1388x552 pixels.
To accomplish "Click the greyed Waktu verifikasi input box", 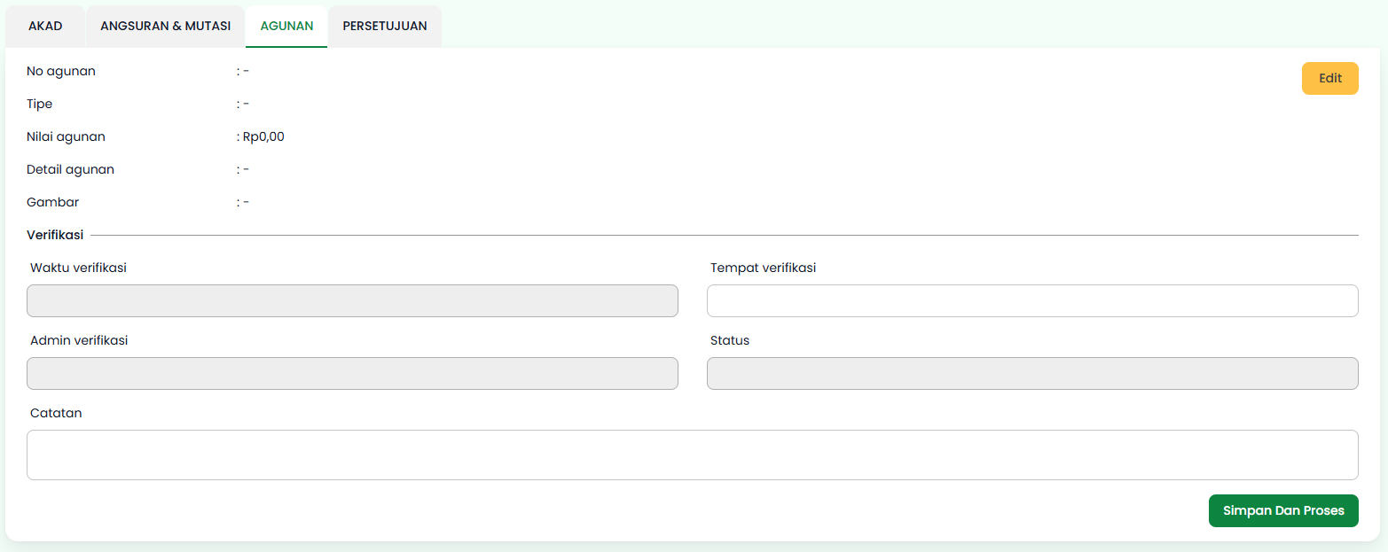I will [x=352, y=301].
